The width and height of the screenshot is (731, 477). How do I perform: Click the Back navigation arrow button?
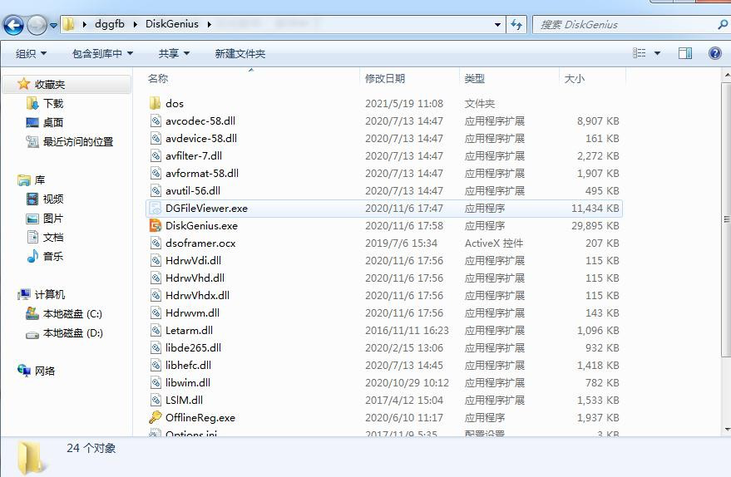pos(13,25)
